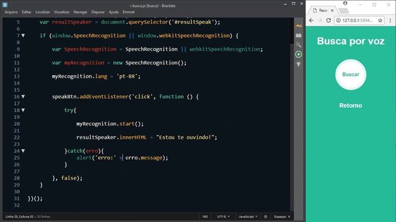Click the site info icon in address bar
This screenshot has height=222, width=396.
point(338,20)
